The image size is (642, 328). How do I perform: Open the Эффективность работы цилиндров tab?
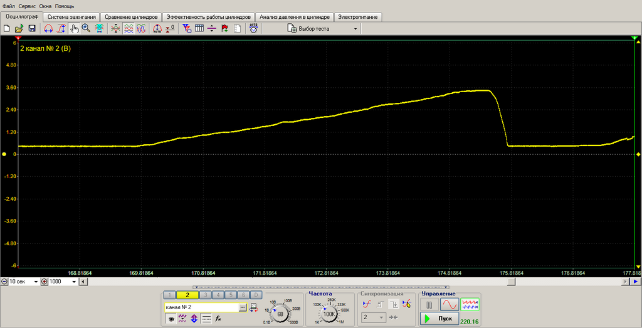click(208, 17)
